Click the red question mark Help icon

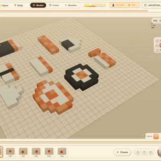point(15,5)
